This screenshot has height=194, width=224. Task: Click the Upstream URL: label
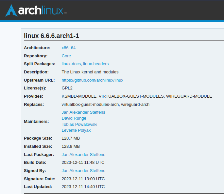(x=39, y=80)
